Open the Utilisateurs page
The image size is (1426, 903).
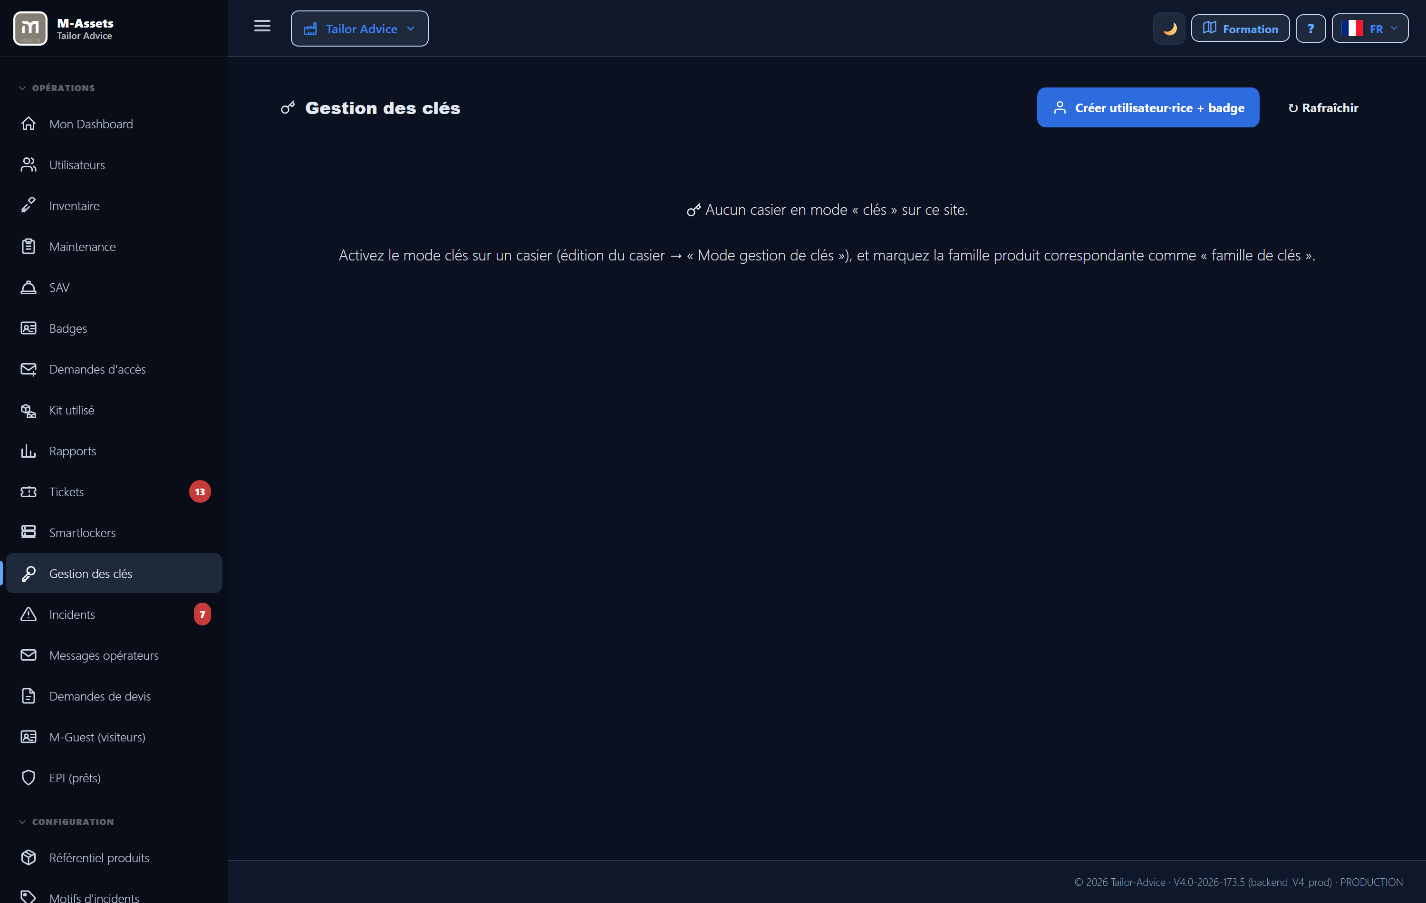pos(114,164)
